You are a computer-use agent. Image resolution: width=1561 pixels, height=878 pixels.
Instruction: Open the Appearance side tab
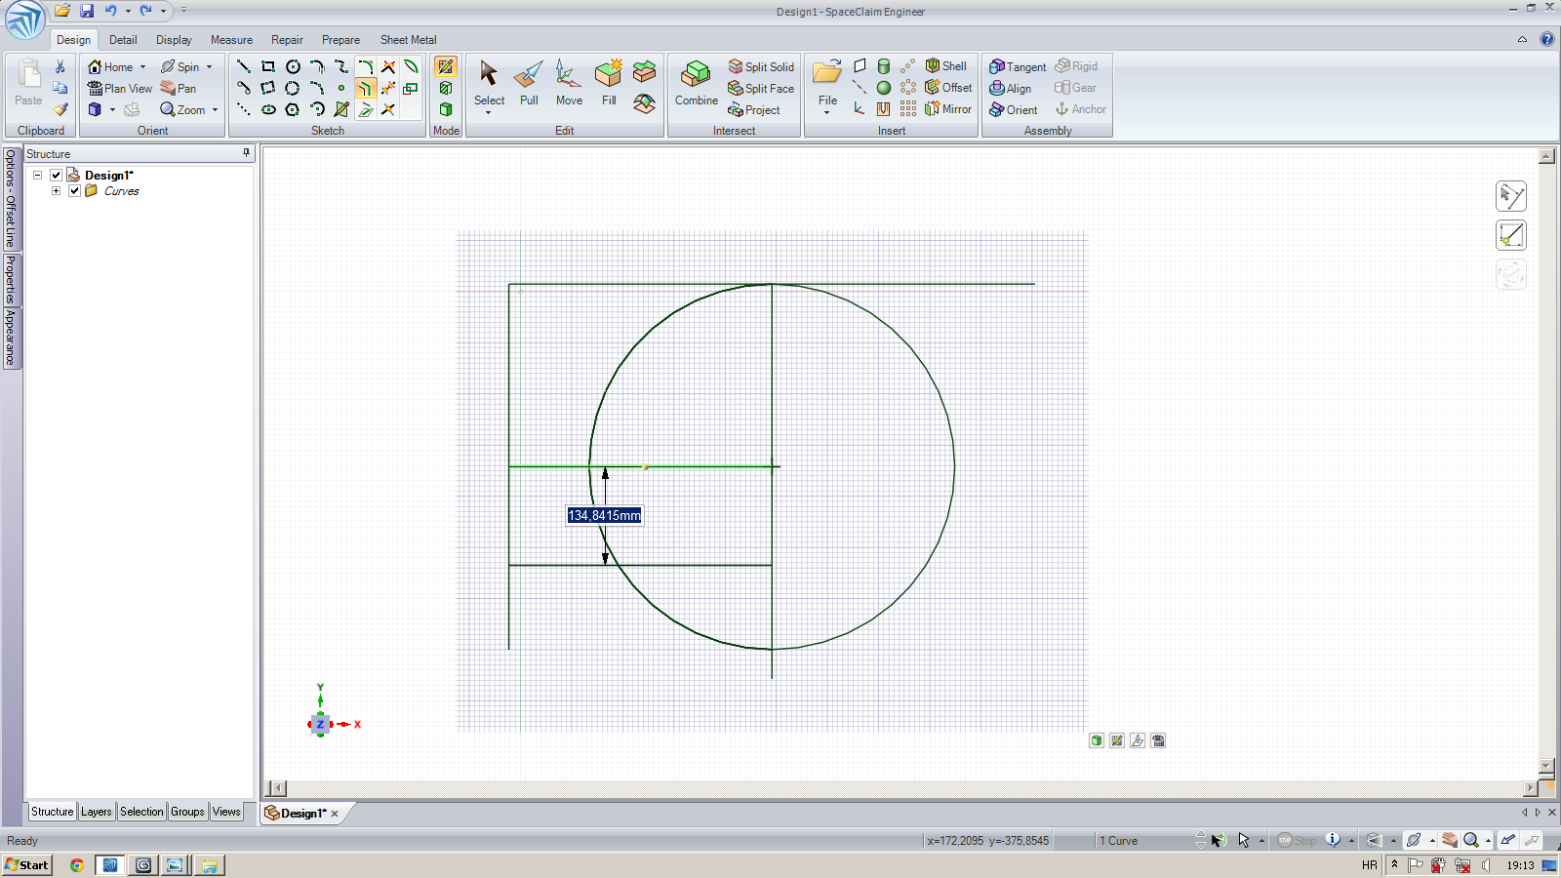point(11,338)
